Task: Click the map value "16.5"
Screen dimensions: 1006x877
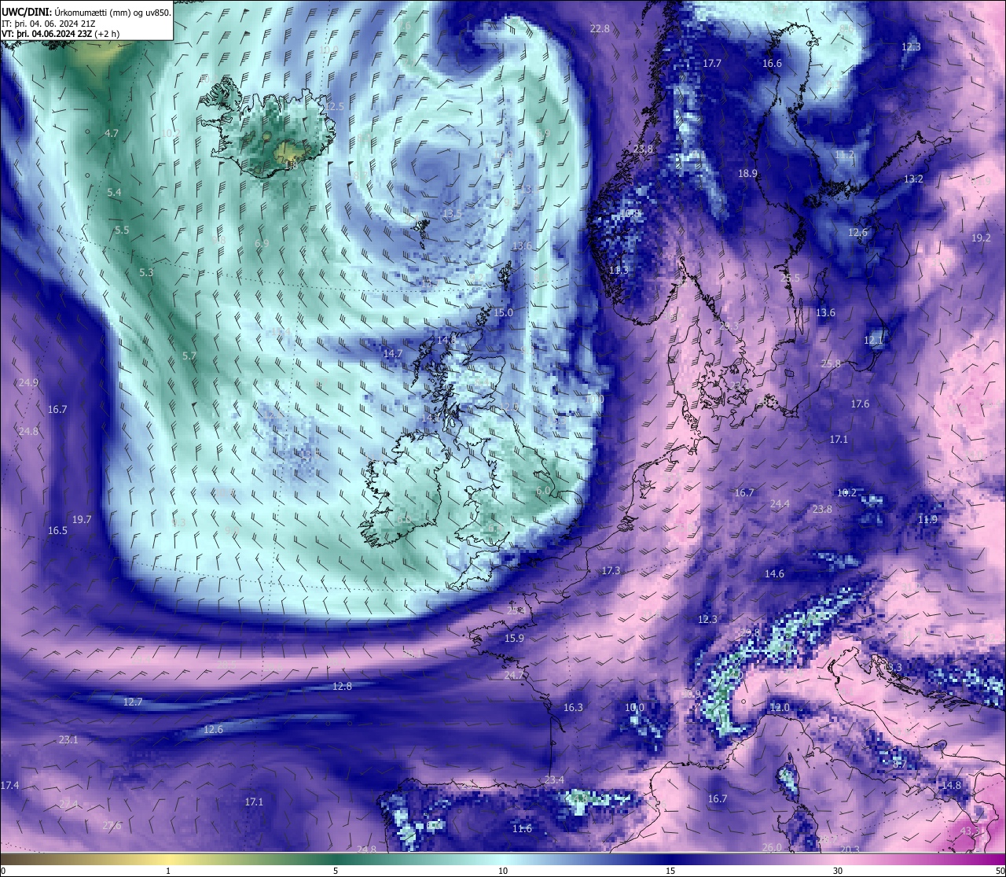Action: pyautogui.click(x=57, y=530)
